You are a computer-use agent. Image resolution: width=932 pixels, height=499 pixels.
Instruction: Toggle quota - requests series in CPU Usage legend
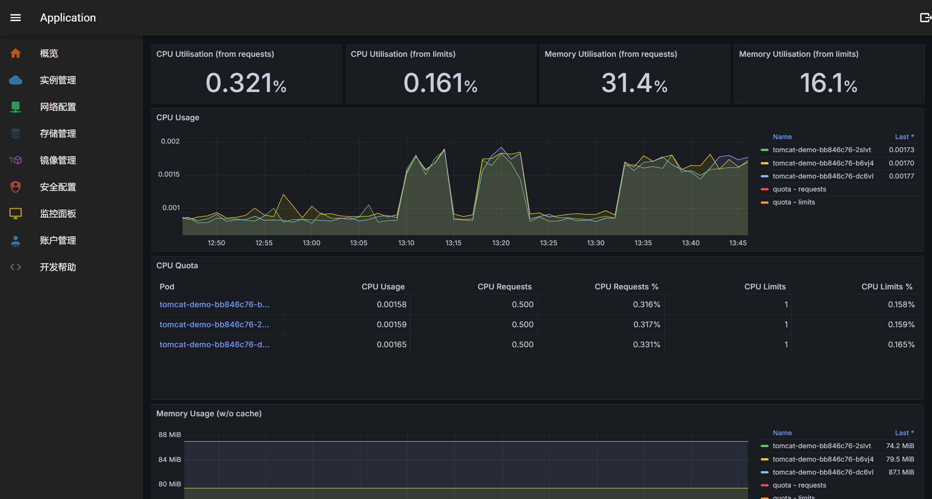coord(799,189)
